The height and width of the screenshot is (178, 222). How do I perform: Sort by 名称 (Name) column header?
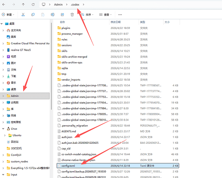coord(62,22)
